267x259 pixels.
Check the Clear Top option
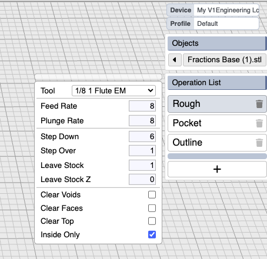point(152,221)
